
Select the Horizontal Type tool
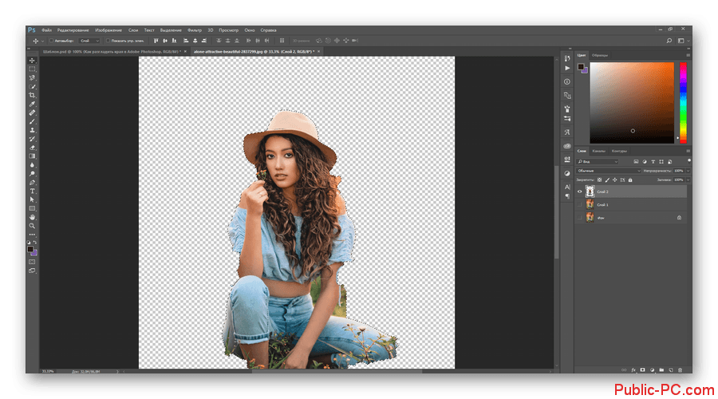[x=33, y=192]
